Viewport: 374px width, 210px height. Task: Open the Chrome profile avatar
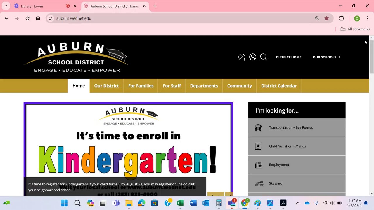point(357,18)
